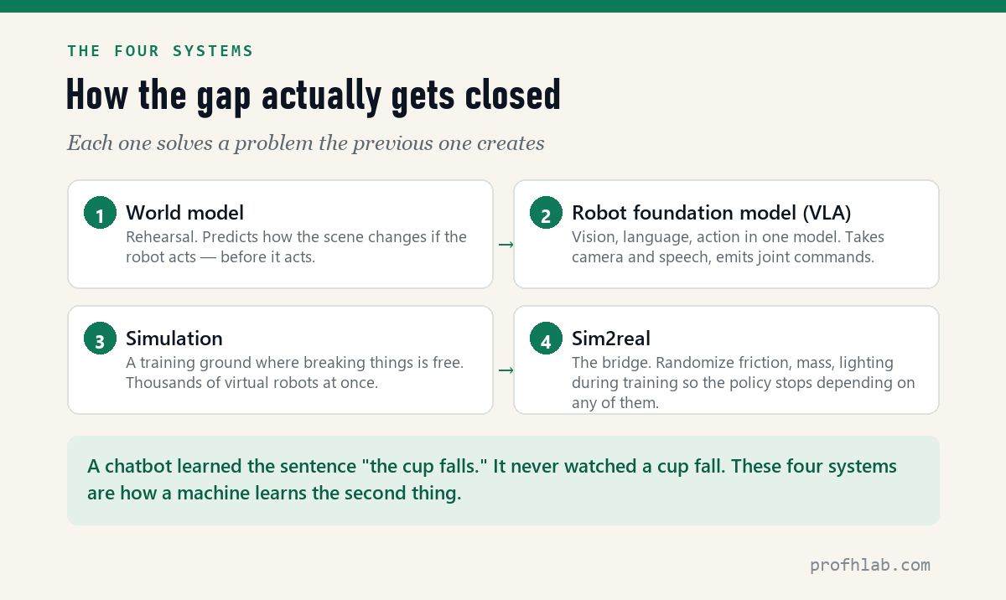The image size is (1006, 600).
Task: Click the italic subtitle about each one solving a problem
Action: coord(306,143)
